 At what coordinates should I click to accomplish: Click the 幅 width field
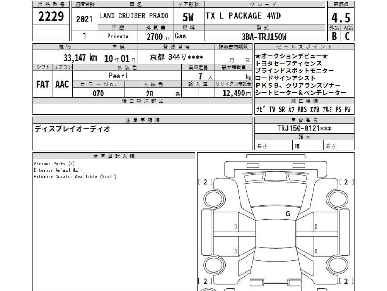308,146
